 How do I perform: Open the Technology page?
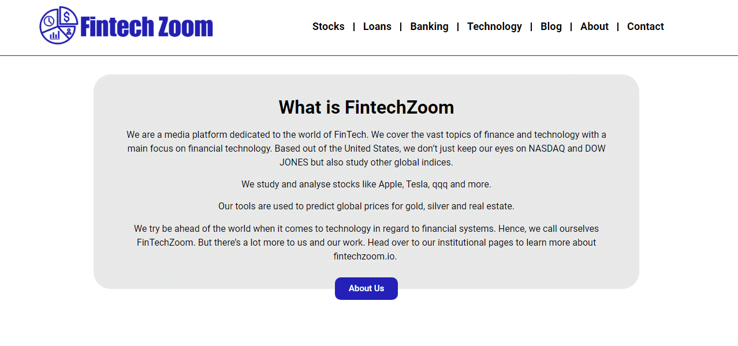tap(494, 27)
